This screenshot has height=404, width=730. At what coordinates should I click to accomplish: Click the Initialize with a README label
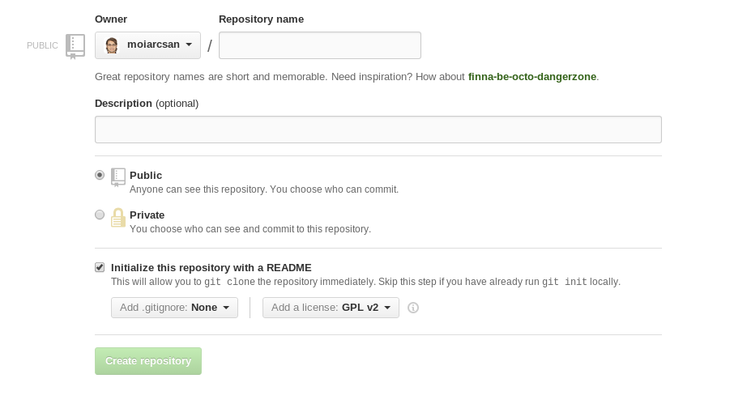(x=211, y=268)
